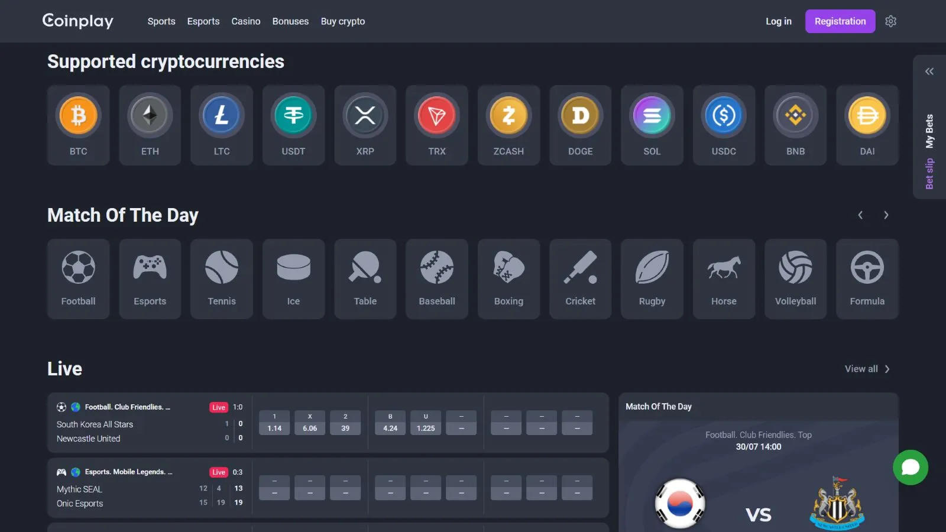Switch to Bet slip tab
The height and width of the screenshot is (532, 946).
tap(929, 174)
